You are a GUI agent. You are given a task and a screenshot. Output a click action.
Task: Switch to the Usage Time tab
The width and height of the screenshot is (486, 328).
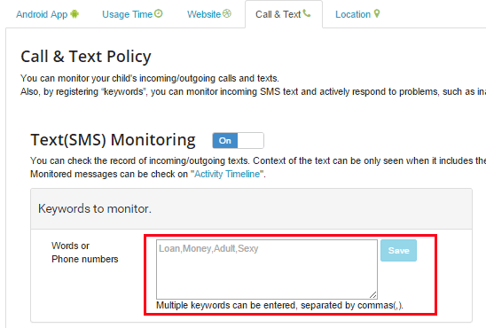pyautogui.click(x=132, y=14)
